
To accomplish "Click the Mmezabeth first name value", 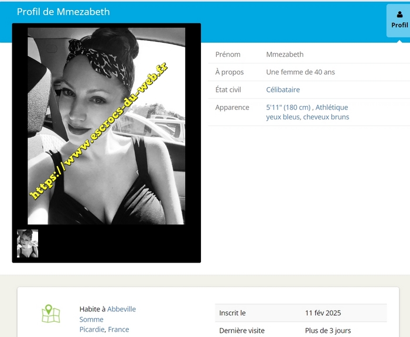I will click(x=285, y=54).
